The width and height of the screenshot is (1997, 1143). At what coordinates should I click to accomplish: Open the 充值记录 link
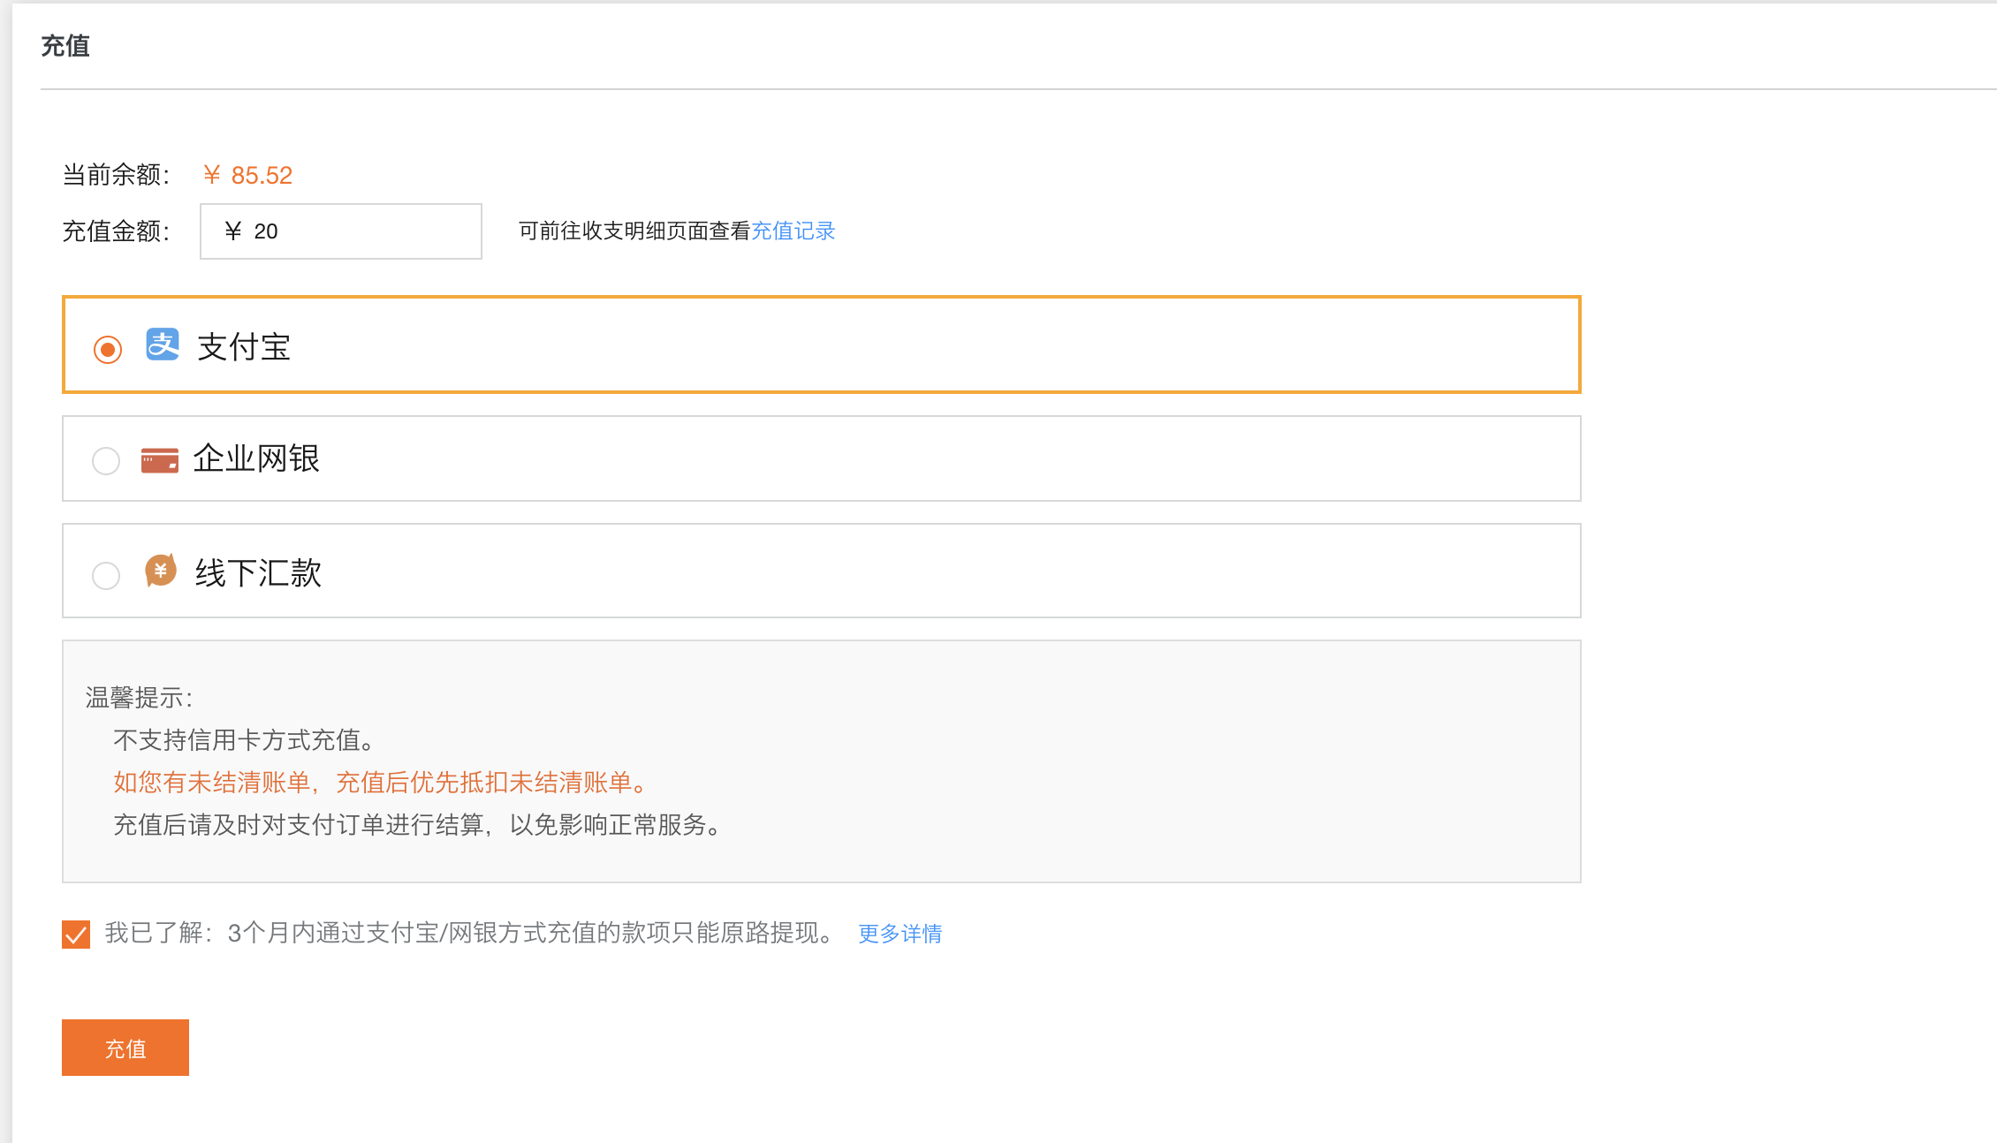tap(793, 231)
